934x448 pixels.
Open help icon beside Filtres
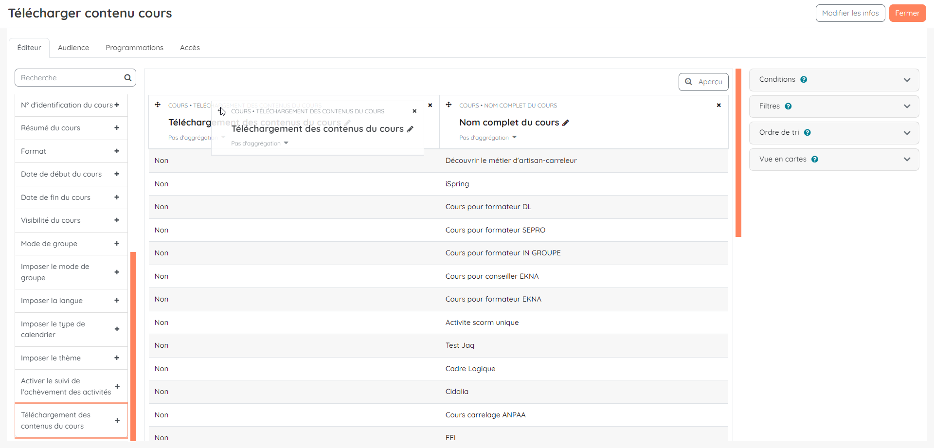tap(788, 107)
